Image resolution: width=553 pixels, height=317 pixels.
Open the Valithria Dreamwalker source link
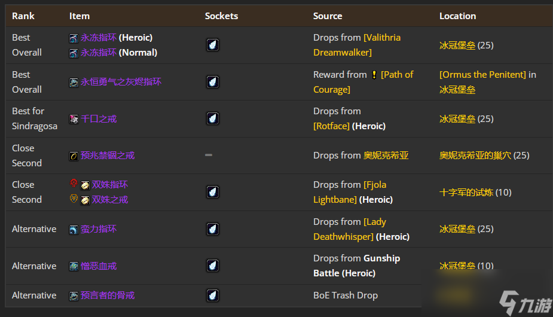(357, 45)
